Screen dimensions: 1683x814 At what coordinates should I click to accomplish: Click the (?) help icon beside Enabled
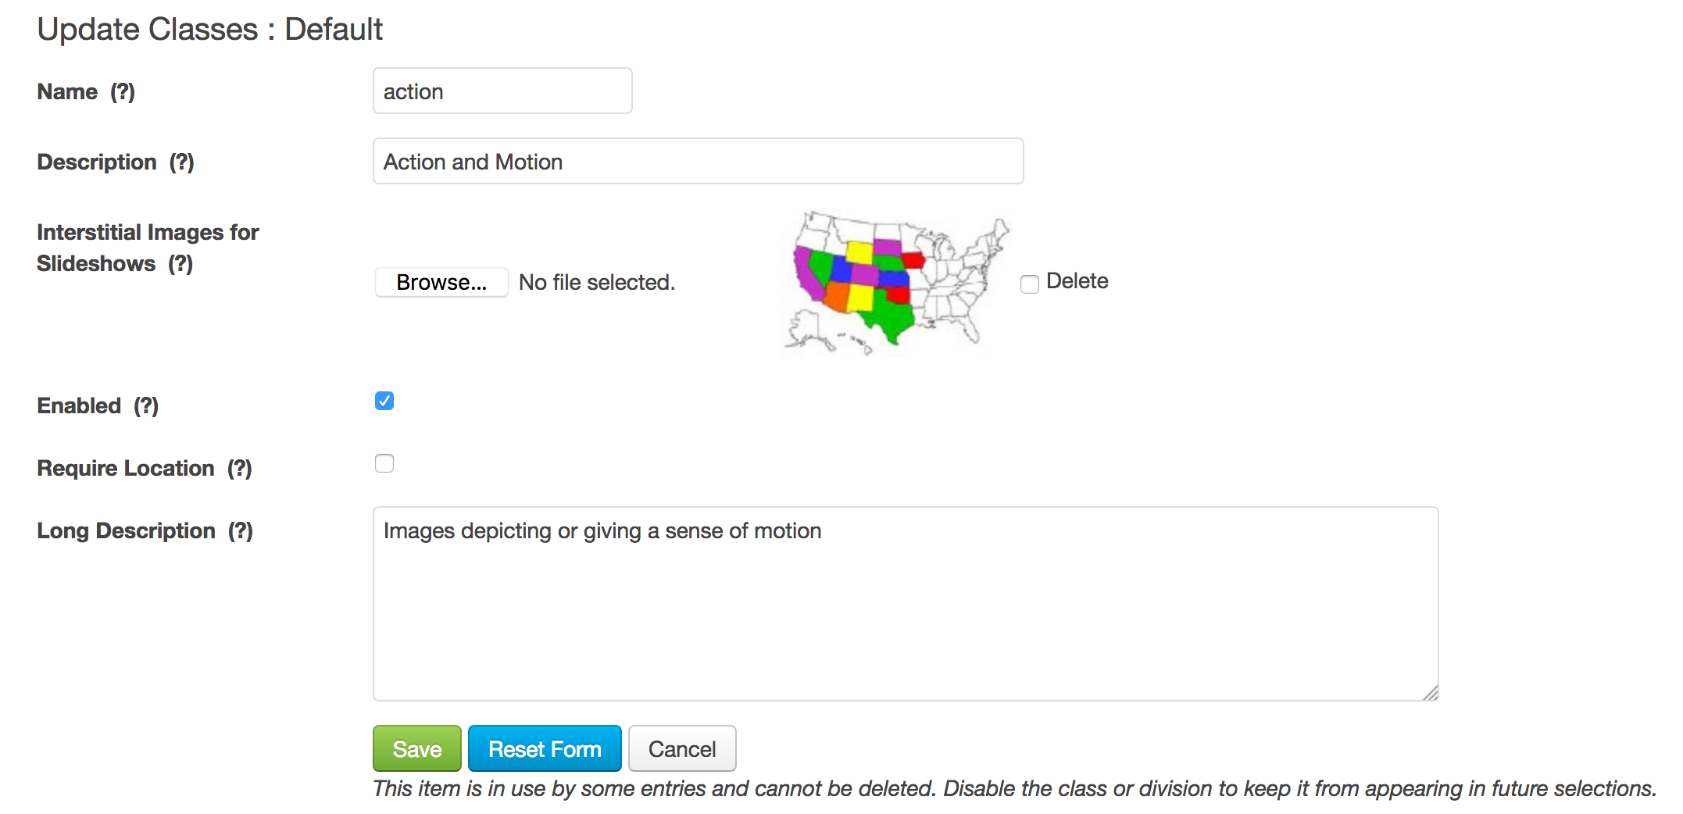[146, 406]
